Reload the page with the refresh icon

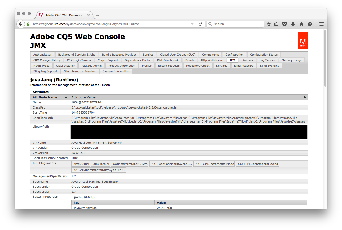coord(200,24)
